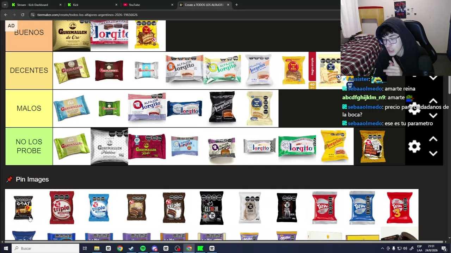Move the MALOS row down
This screenshot has height=253, width=451.
(x=433, y=115)
